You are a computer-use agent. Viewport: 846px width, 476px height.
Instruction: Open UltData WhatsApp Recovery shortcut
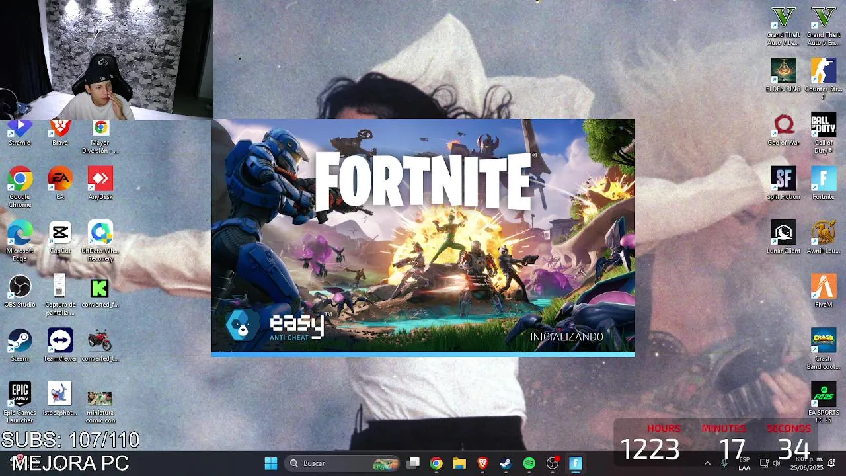coord(100,241)
